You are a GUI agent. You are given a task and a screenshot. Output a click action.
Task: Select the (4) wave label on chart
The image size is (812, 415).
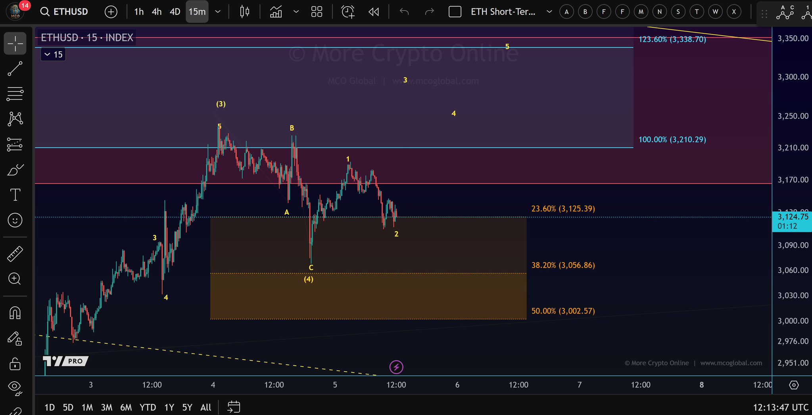(309, 279)
